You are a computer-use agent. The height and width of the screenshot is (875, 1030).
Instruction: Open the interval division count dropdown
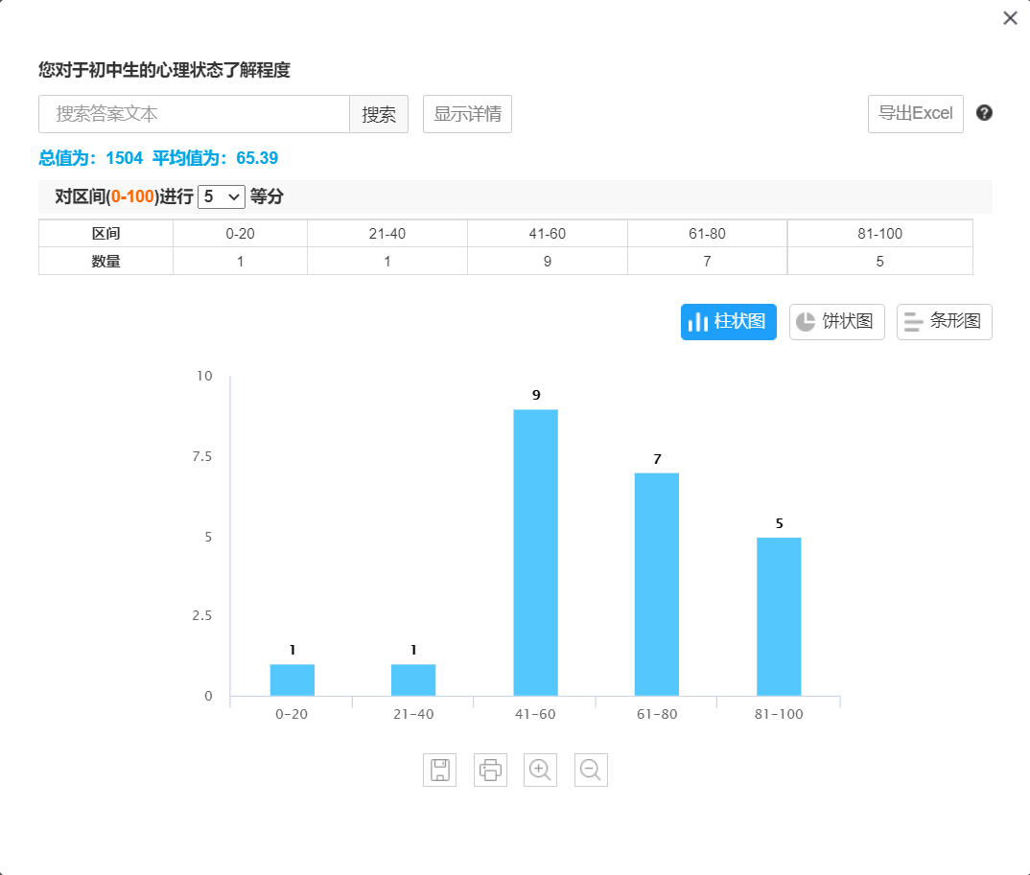pos(222,196)
